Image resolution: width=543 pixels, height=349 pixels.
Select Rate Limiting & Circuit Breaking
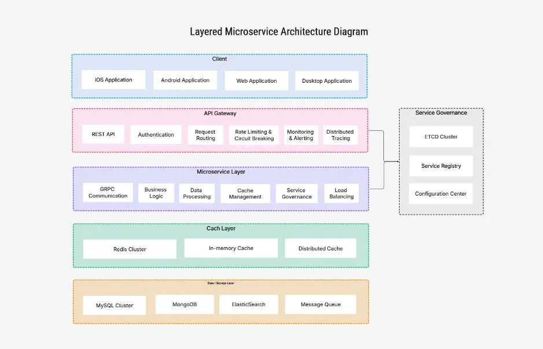point(254,134)
